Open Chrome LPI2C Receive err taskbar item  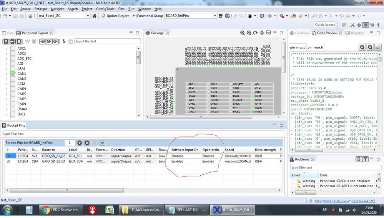(x=60, y=210)
